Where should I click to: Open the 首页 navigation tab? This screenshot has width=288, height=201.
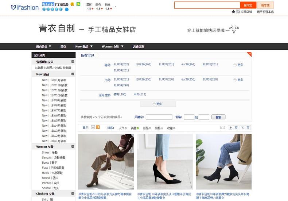[63, 46]
